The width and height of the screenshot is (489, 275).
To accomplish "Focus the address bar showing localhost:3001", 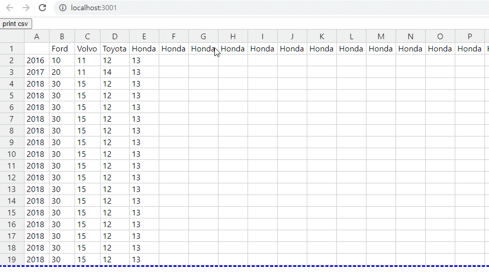I will (x=272, y=8).
